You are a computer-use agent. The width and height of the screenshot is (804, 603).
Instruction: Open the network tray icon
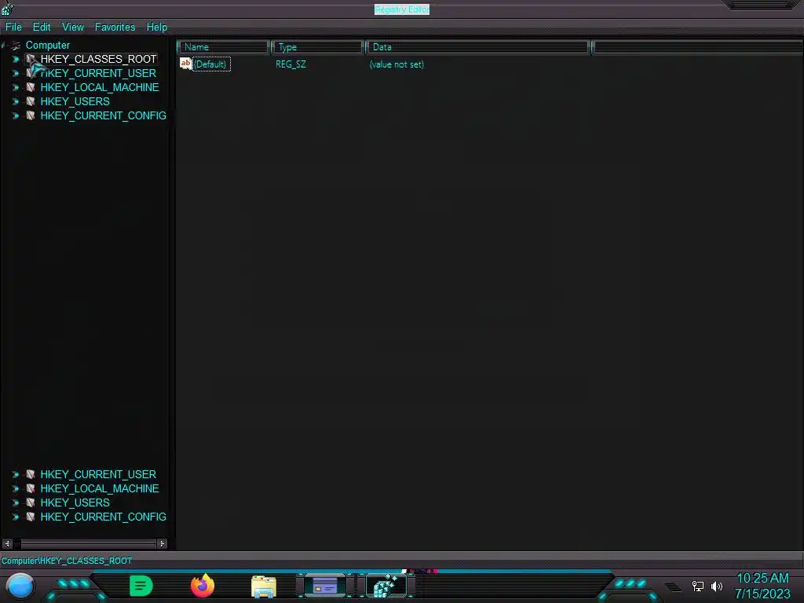698,586
